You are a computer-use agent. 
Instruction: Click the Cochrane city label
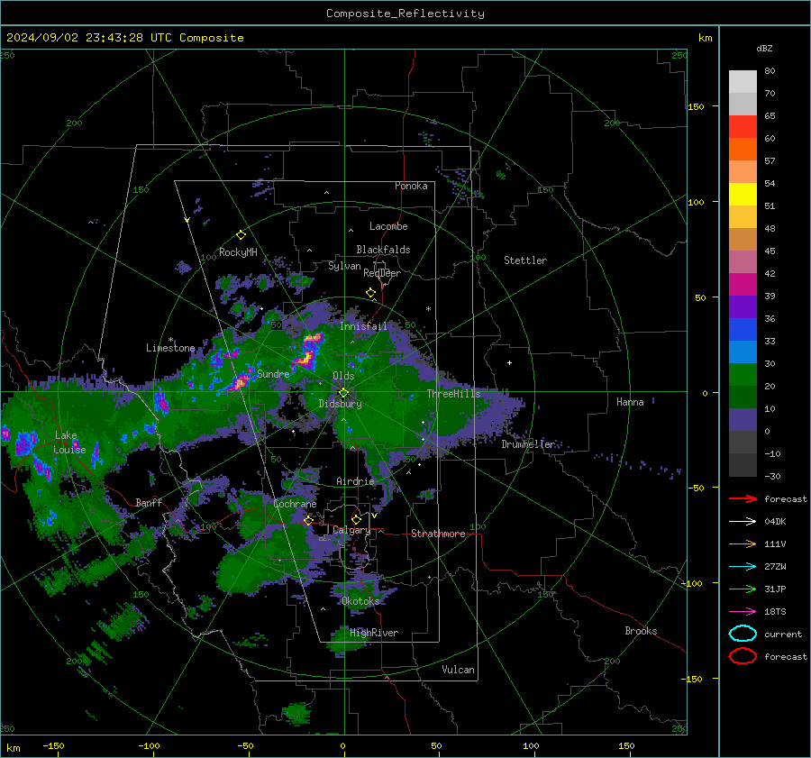[295, 504]
